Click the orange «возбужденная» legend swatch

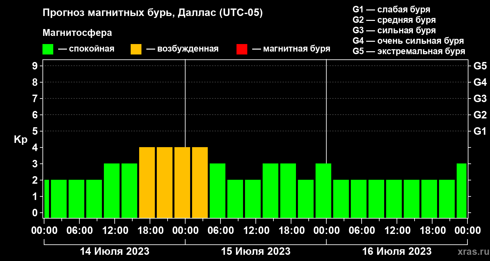136,49
